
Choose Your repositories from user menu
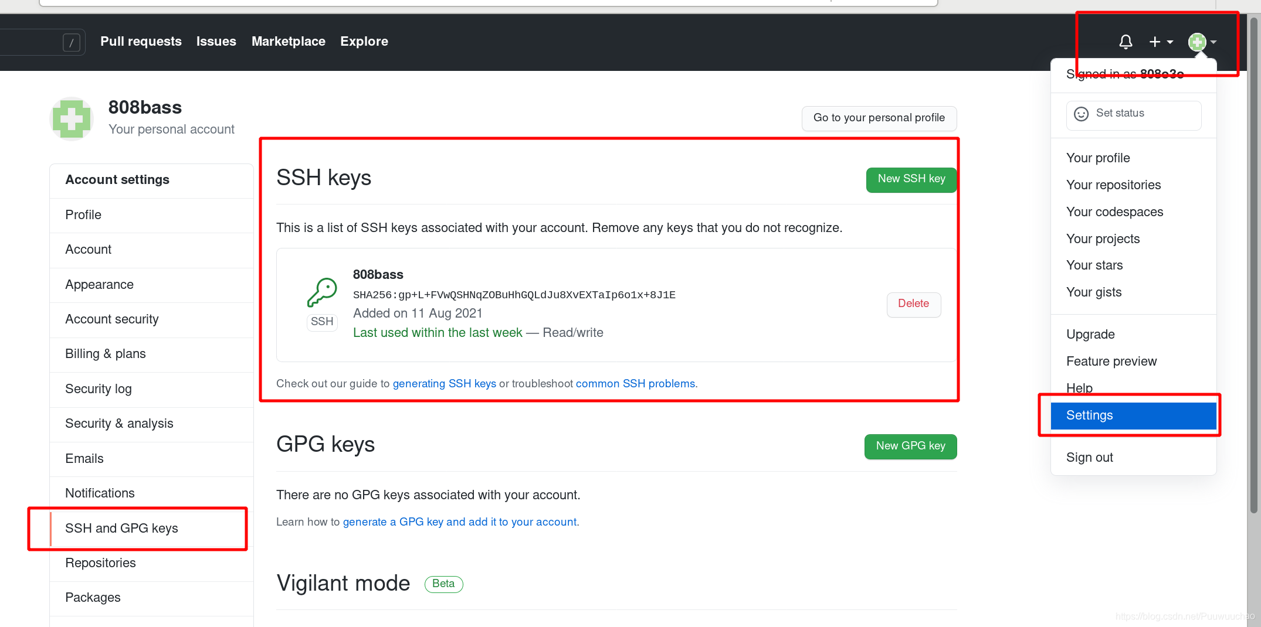[1133, 185]
